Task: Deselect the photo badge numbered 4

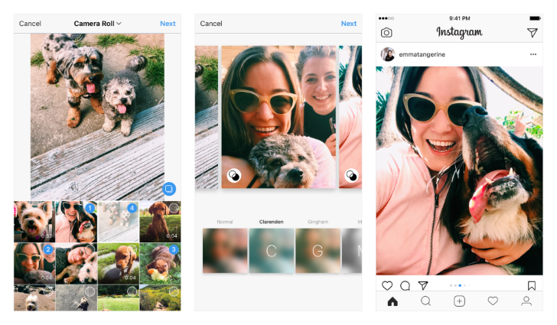Action: [x=132, y=208]
